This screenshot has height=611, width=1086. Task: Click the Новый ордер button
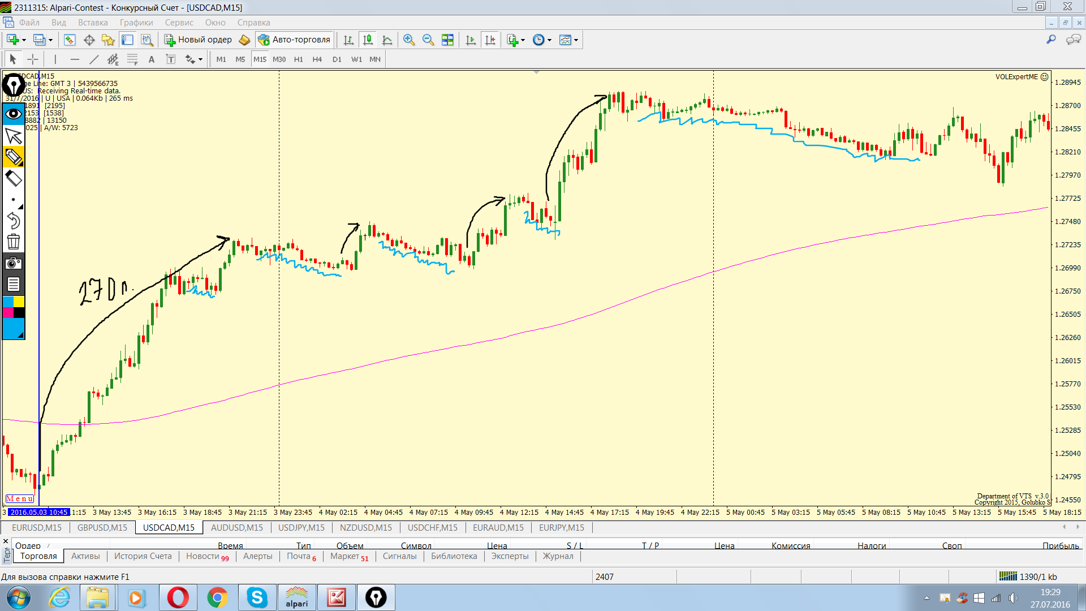[x=199, y=40]
